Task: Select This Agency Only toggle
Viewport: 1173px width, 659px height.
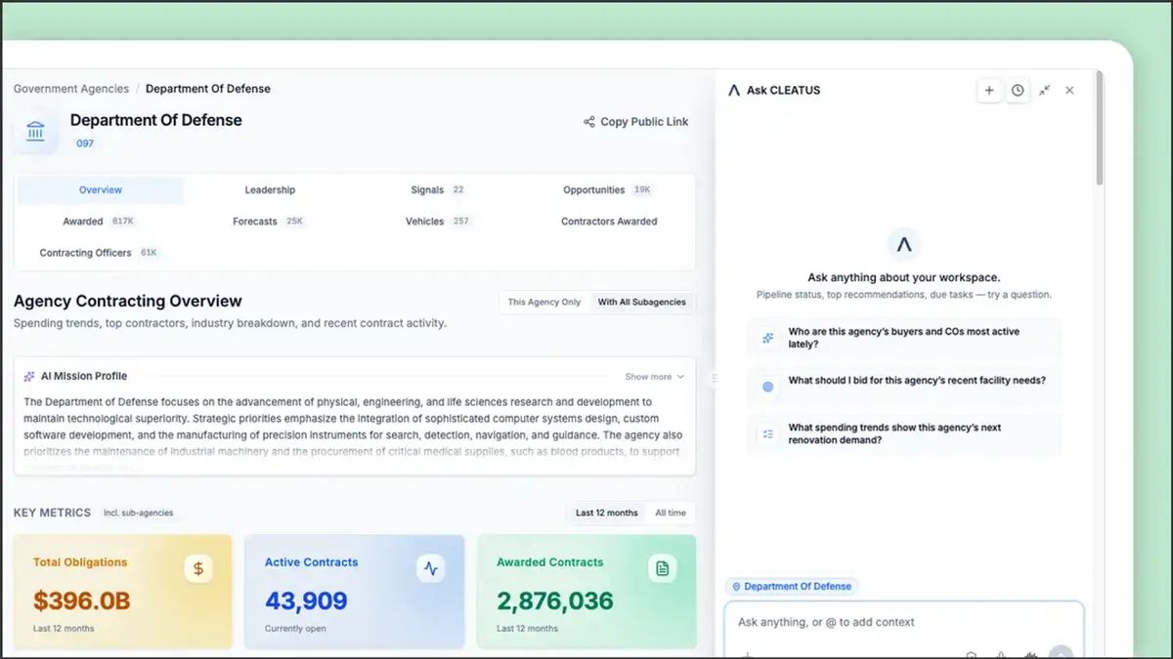Action: pyautogui.click(x=544, y=302)
